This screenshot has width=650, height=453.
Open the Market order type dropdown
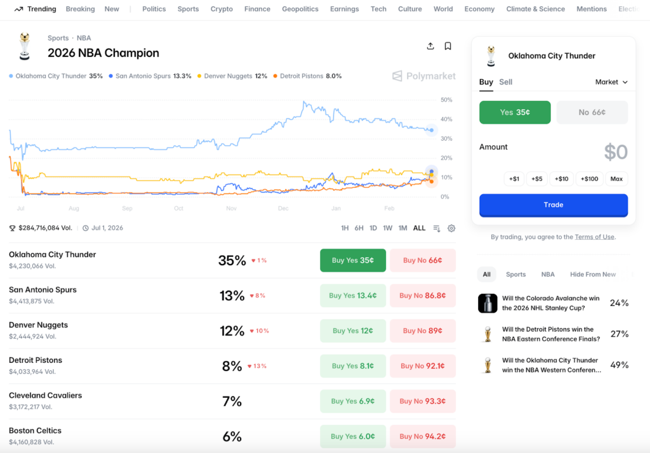(611, 82)
